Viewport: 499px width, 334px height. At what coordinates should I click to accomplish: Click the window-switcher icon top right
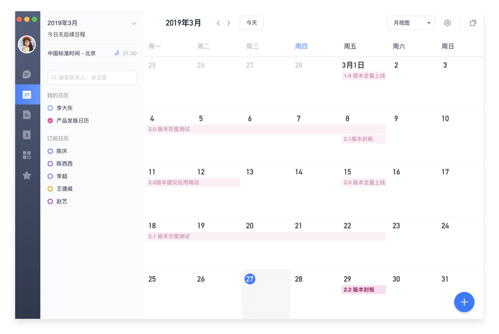pos(473,23)
